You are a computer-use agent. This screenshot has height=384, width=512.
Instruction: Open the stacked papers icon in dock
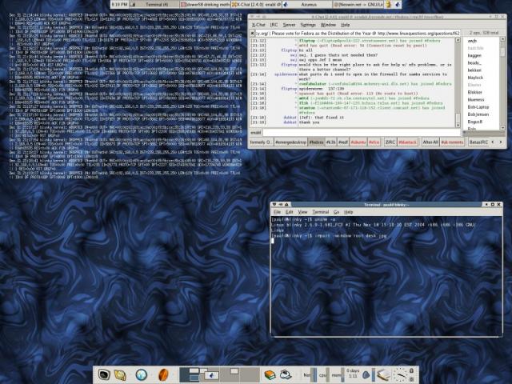(x=383, y=375)
